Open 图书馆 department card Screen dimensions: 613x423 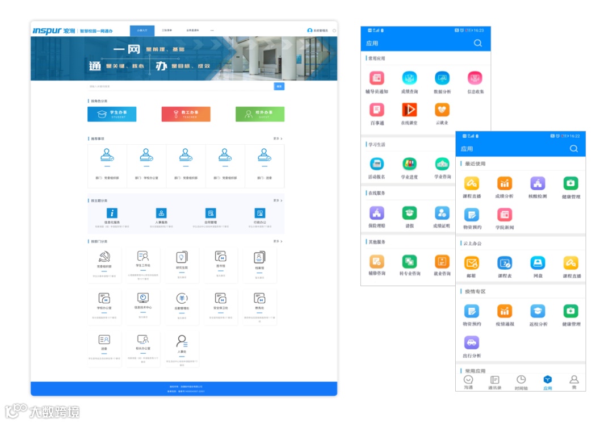coord(221,265)
